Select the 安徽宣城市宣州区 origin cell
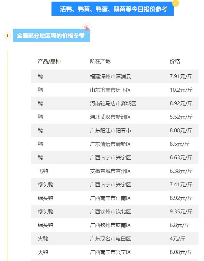 110,171
